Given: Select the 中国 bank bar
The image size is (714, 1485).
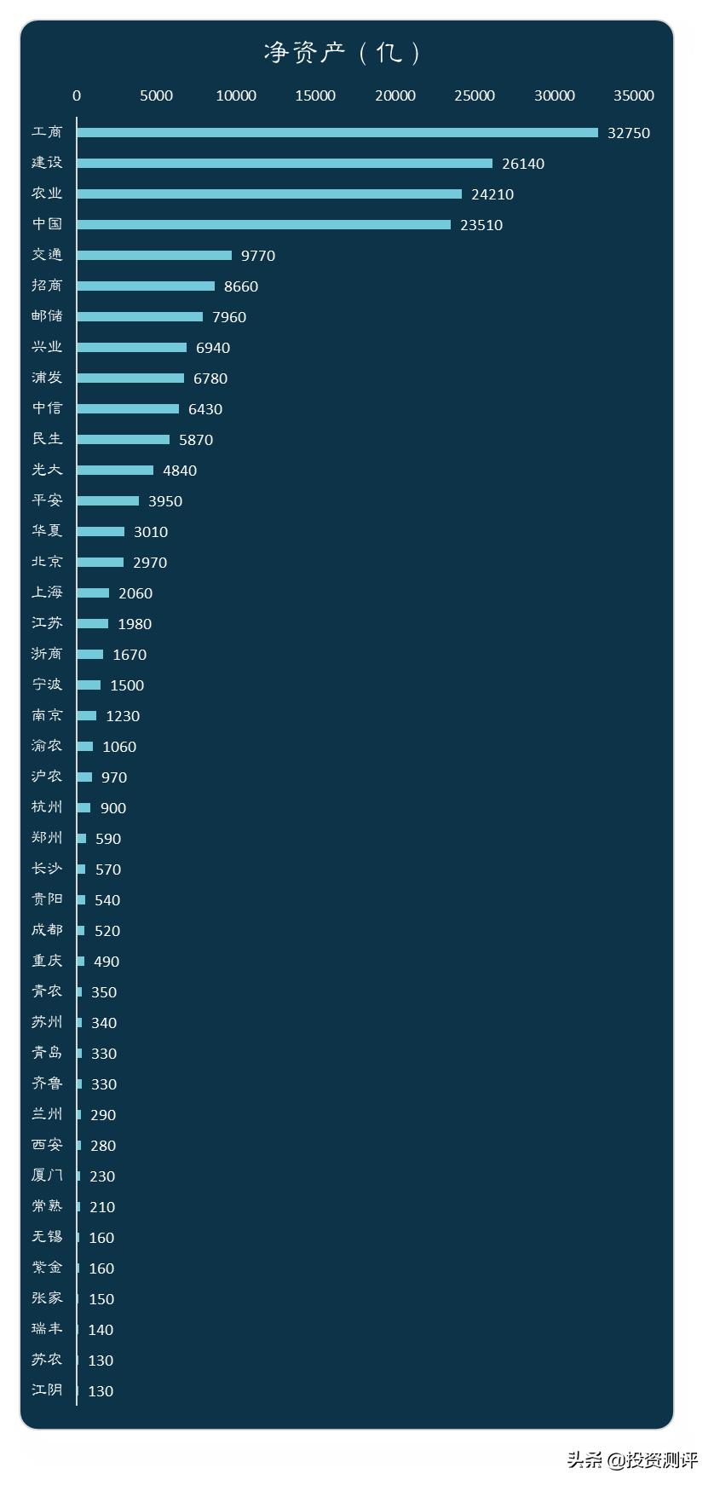Looking at the screenshot, I should (x=264, y=225).
